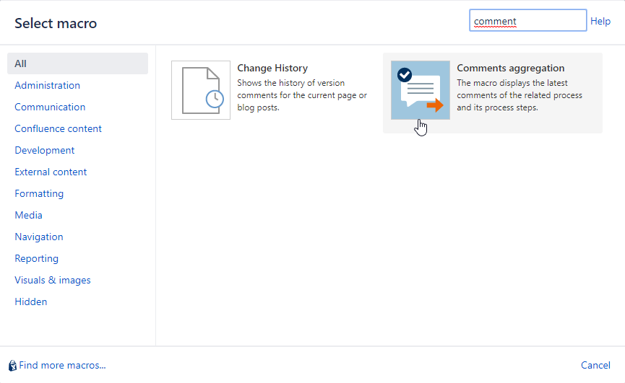Image resolution: width=625 pixels, height=383 pixels.
Task: Open the Help link
Action: click(x=600, y=22)
